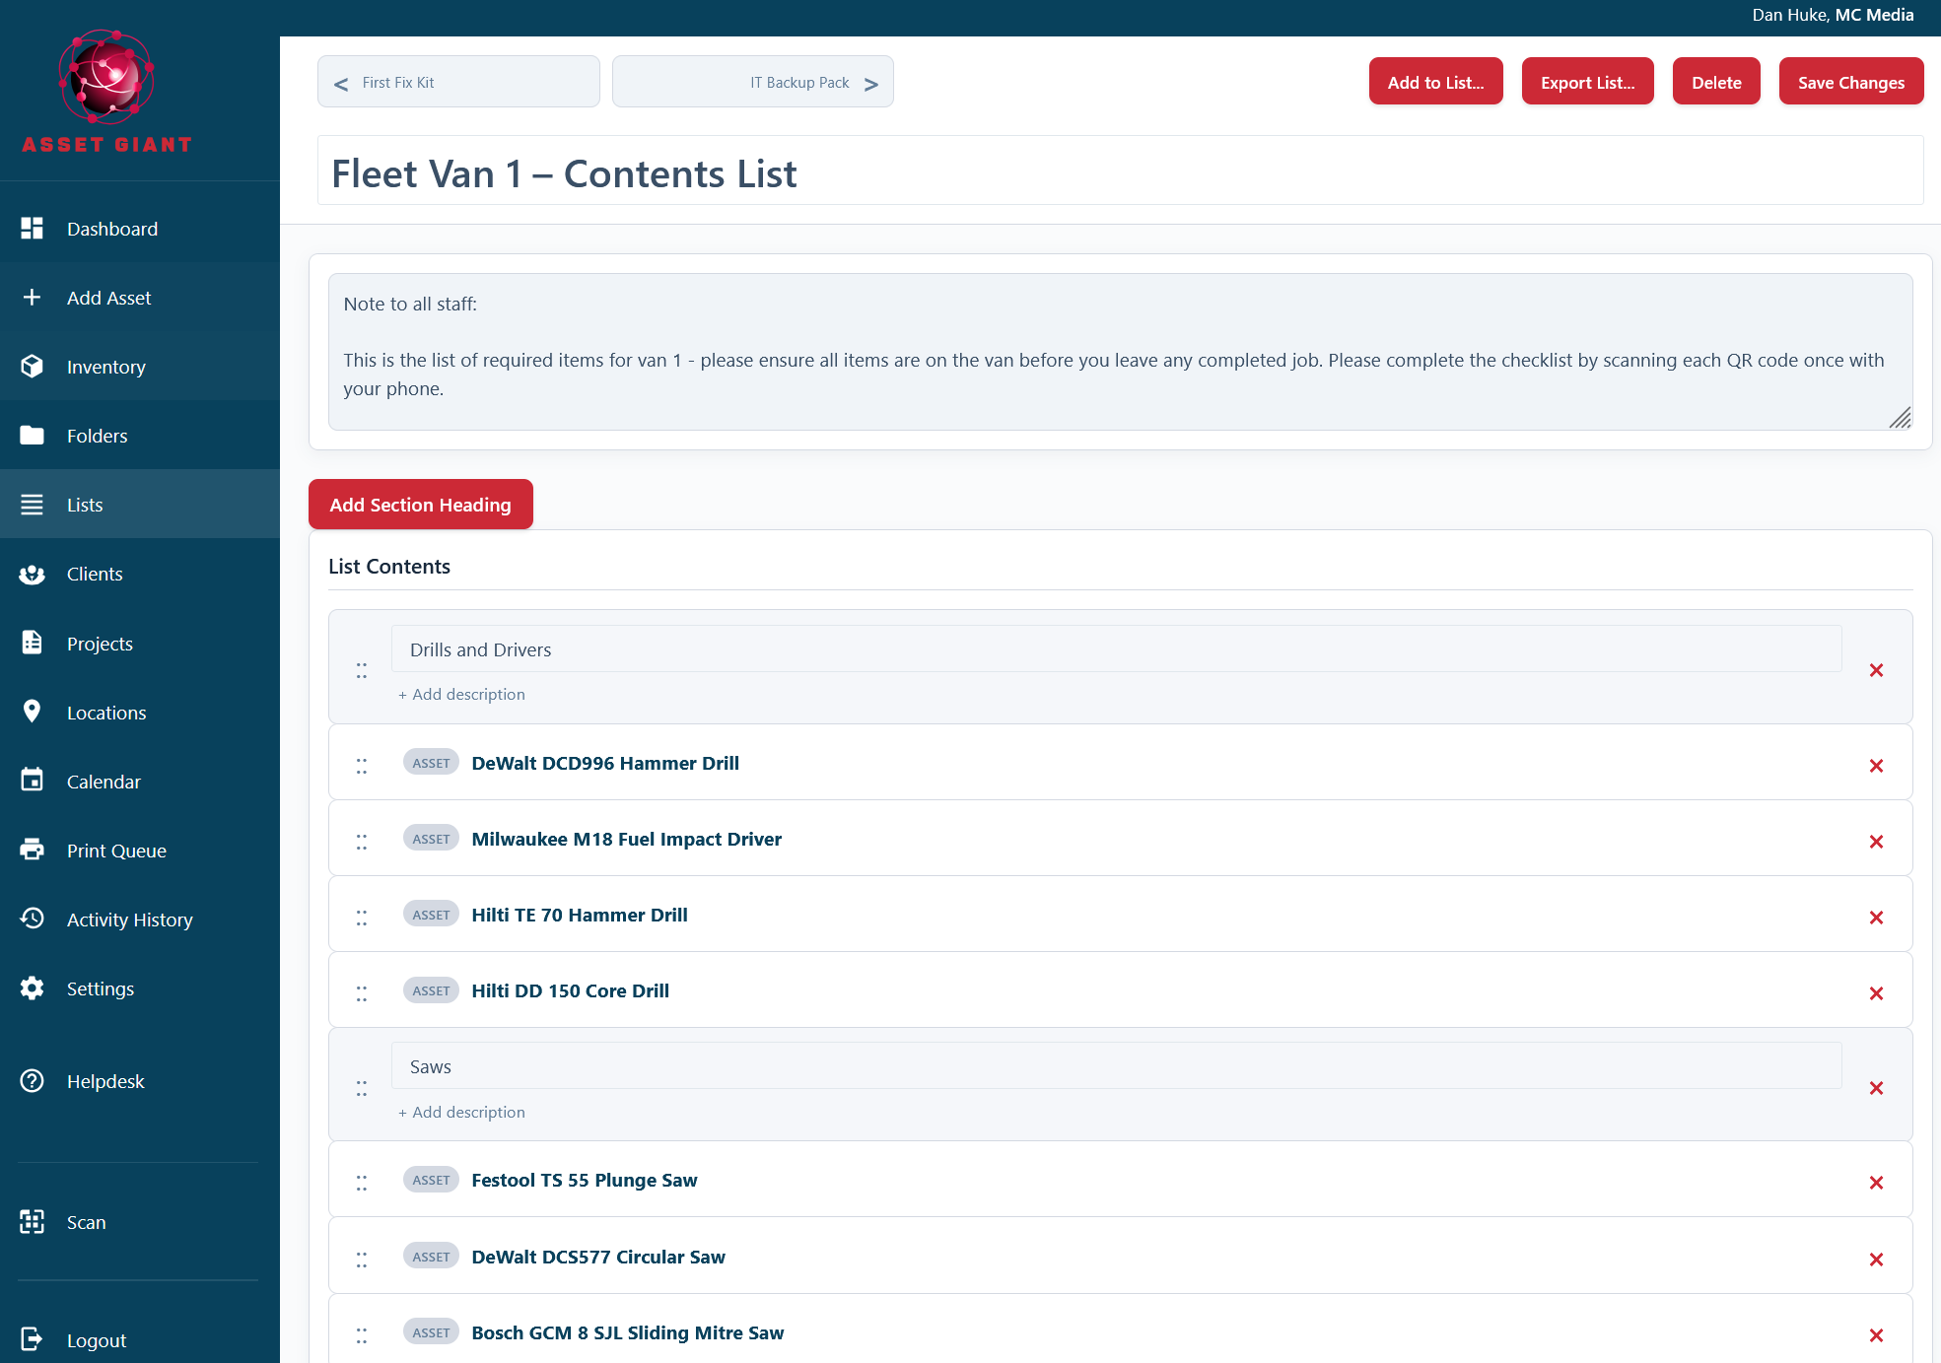Edit the Saws section heading field
Screen dimensions: 1941x1363
click(x=1116, y=1066)
